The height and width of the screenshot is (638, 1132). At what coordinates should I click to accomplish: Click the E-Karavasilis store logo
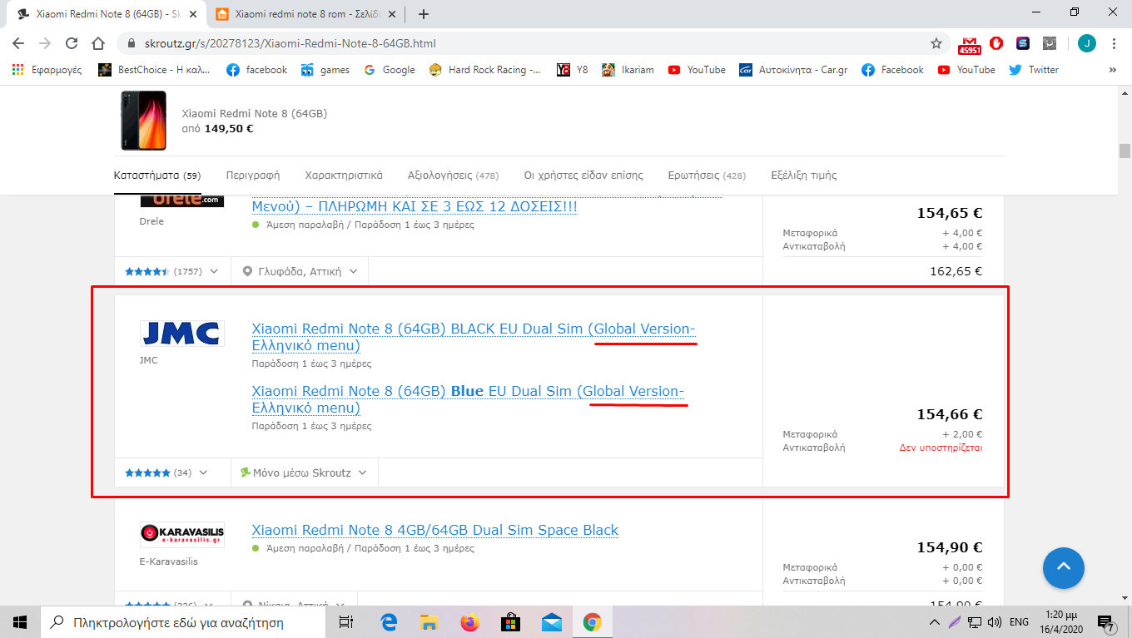coord(181,535)
